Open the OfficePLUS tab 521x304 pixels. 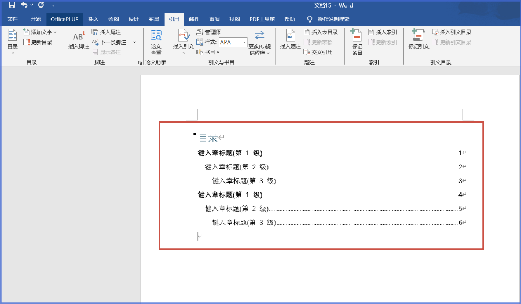click(x=64, y=19)
